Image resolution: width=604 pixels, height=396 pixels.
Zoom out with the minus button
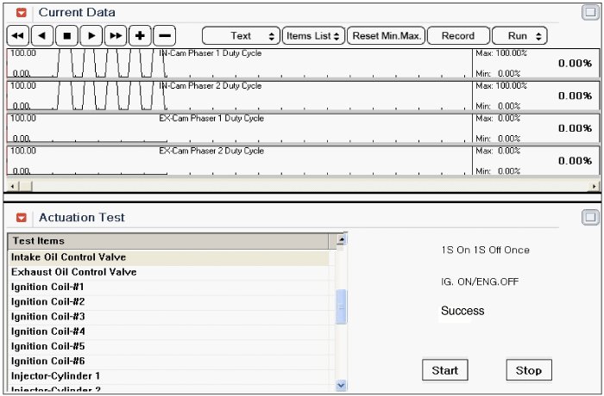[x=164, y=36]
